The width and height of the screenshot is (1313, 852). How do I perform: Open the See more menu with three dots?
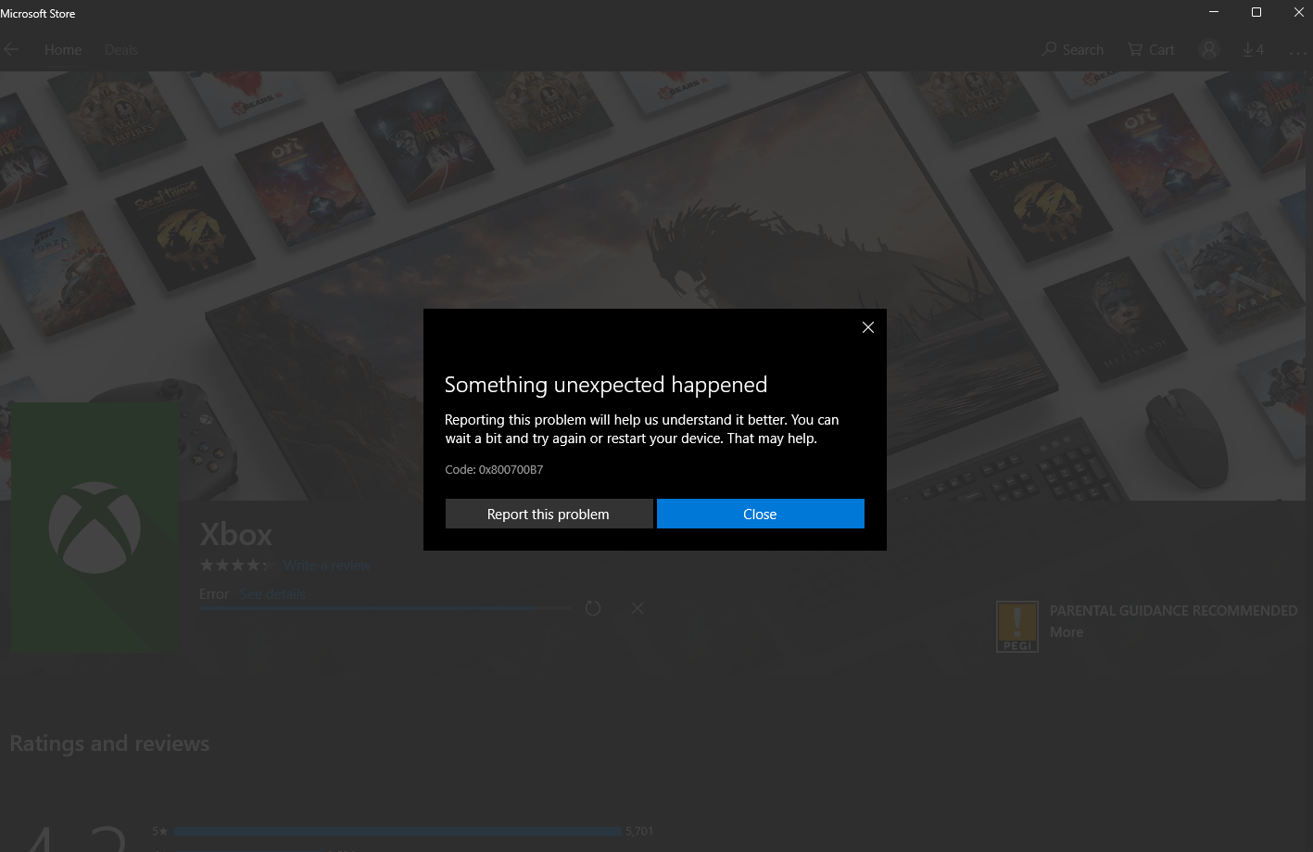pos(1297,53)
